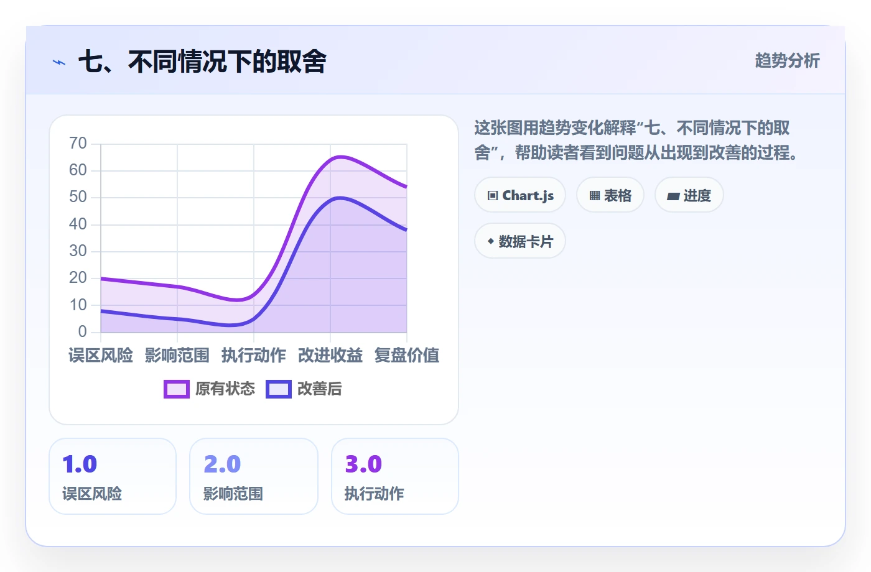Open the 1.0 误区风险 data card
This screenshot has height=572, width=871.
[113, 476]
